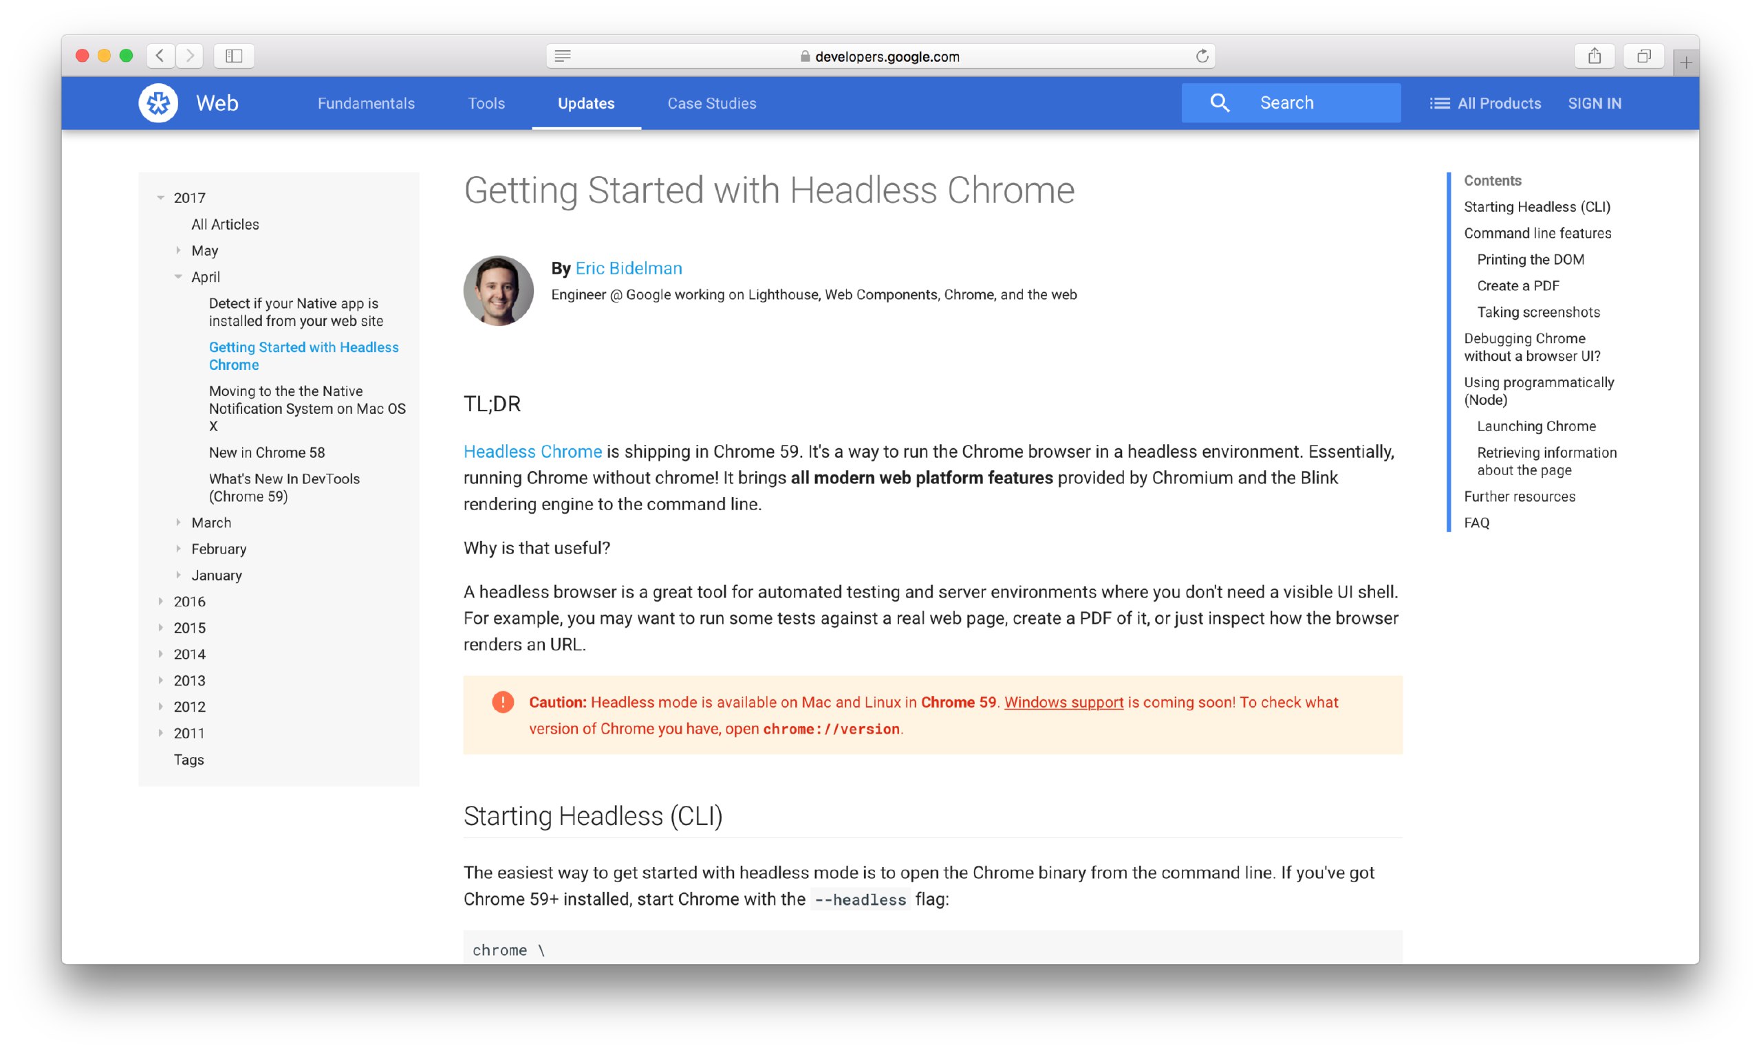Expand the May section arrow
This screenshot has width=1761, height=1052.
(x=178, y=250)
